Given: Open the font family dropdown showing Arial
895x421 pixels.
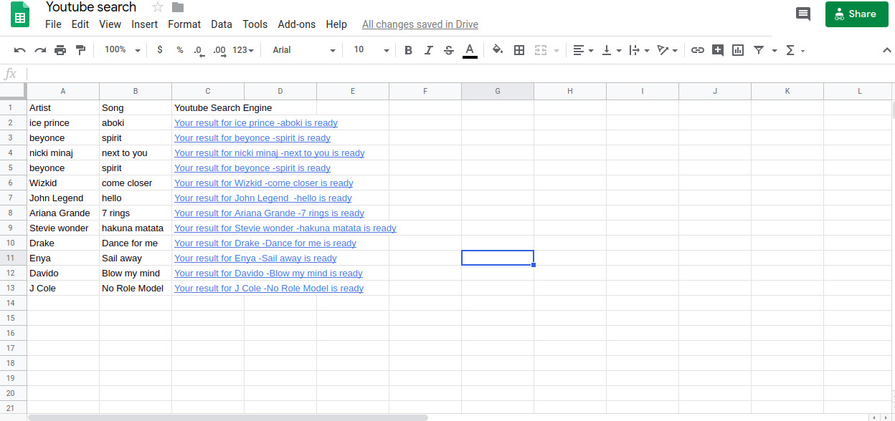Looking at the screenshot, I should point(301,50).
